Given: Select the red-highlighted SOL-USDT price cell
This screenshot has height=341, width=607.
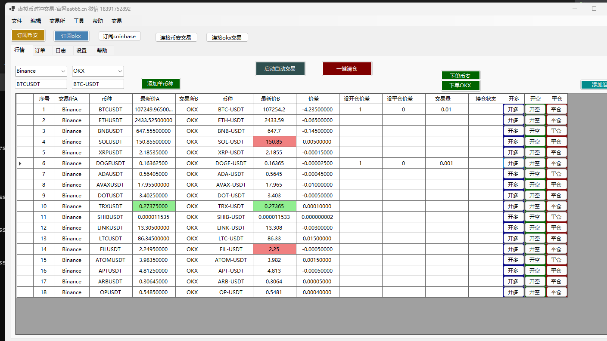Looking at the screenshot, I should coord(274,142).
